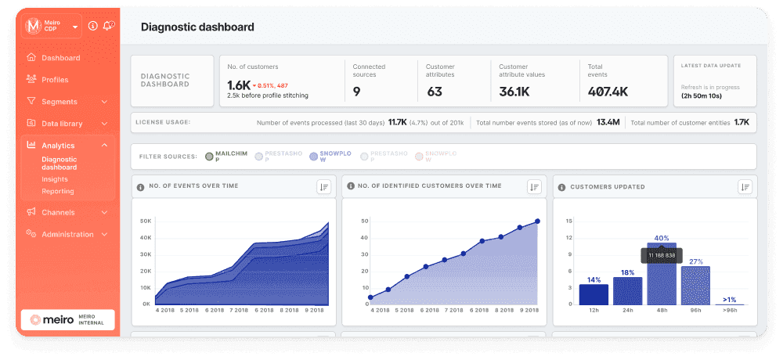Open the notifications bell
783x360 pixels.
click(x=108, y=26)
